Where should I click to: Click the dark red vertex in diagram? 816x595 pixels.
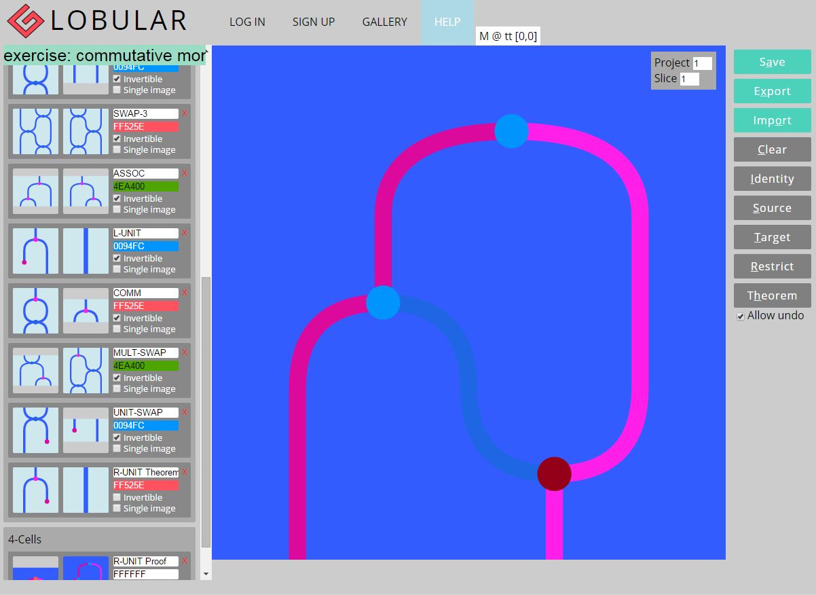click(554, 473)
